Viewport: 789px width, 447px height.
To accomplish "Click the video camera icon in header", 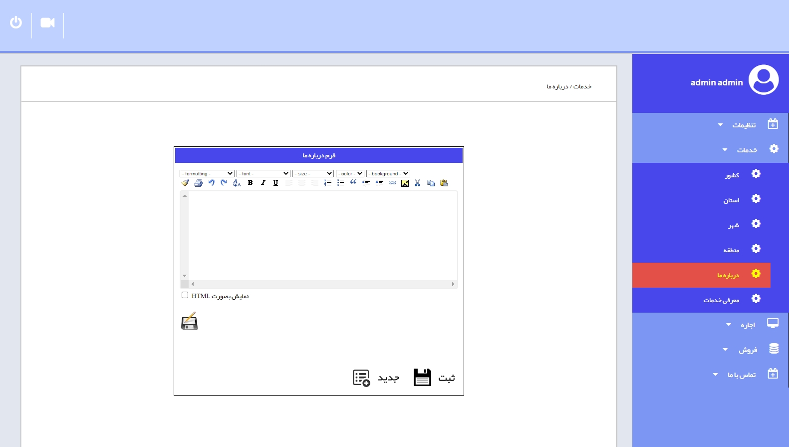I will click(x=47, y=23).
